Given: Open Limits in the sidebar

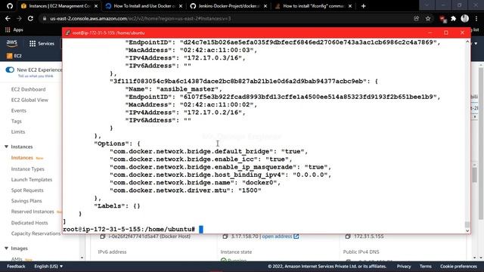Looking at the screenshot, I should tap(18, 131).
